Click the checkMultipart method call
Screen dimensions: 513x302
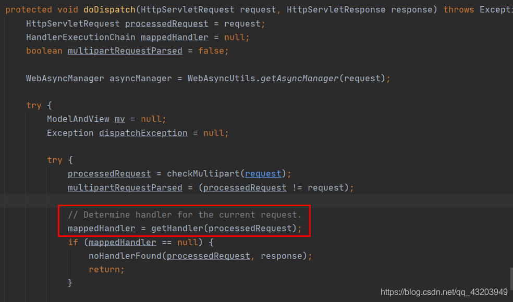pyautogui.click(x=203, y=173)
